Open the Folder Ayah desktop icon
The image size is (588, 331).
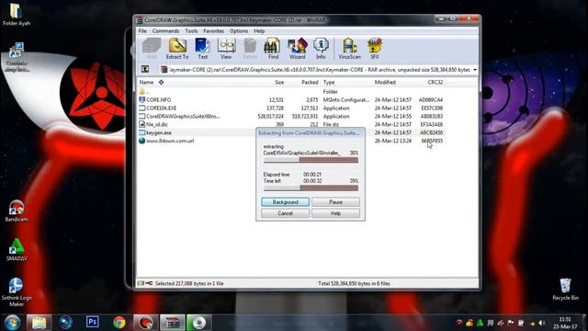(x=17, y=15)
